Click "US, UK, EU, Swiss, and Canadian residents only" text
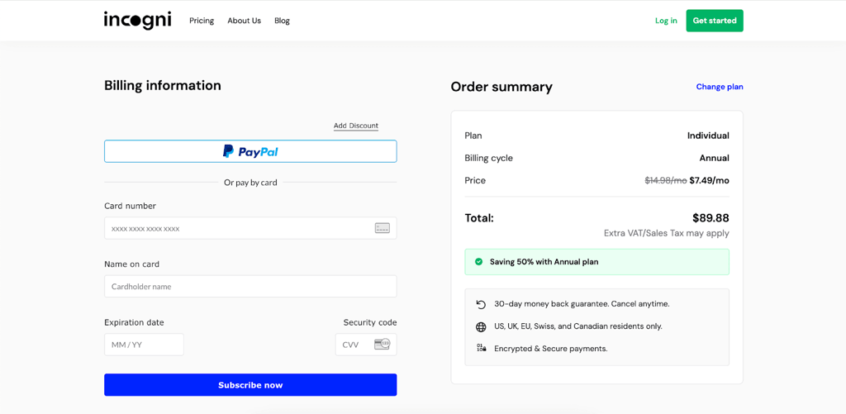 pyautogui.click(x=577, y=326)
